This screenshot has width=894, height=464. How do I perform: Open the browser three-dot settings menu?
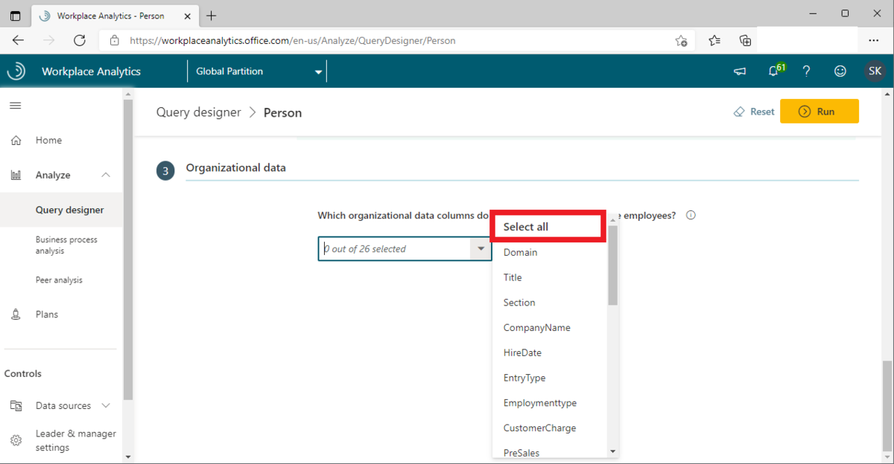pyautogui.click(x=873, y=40)
